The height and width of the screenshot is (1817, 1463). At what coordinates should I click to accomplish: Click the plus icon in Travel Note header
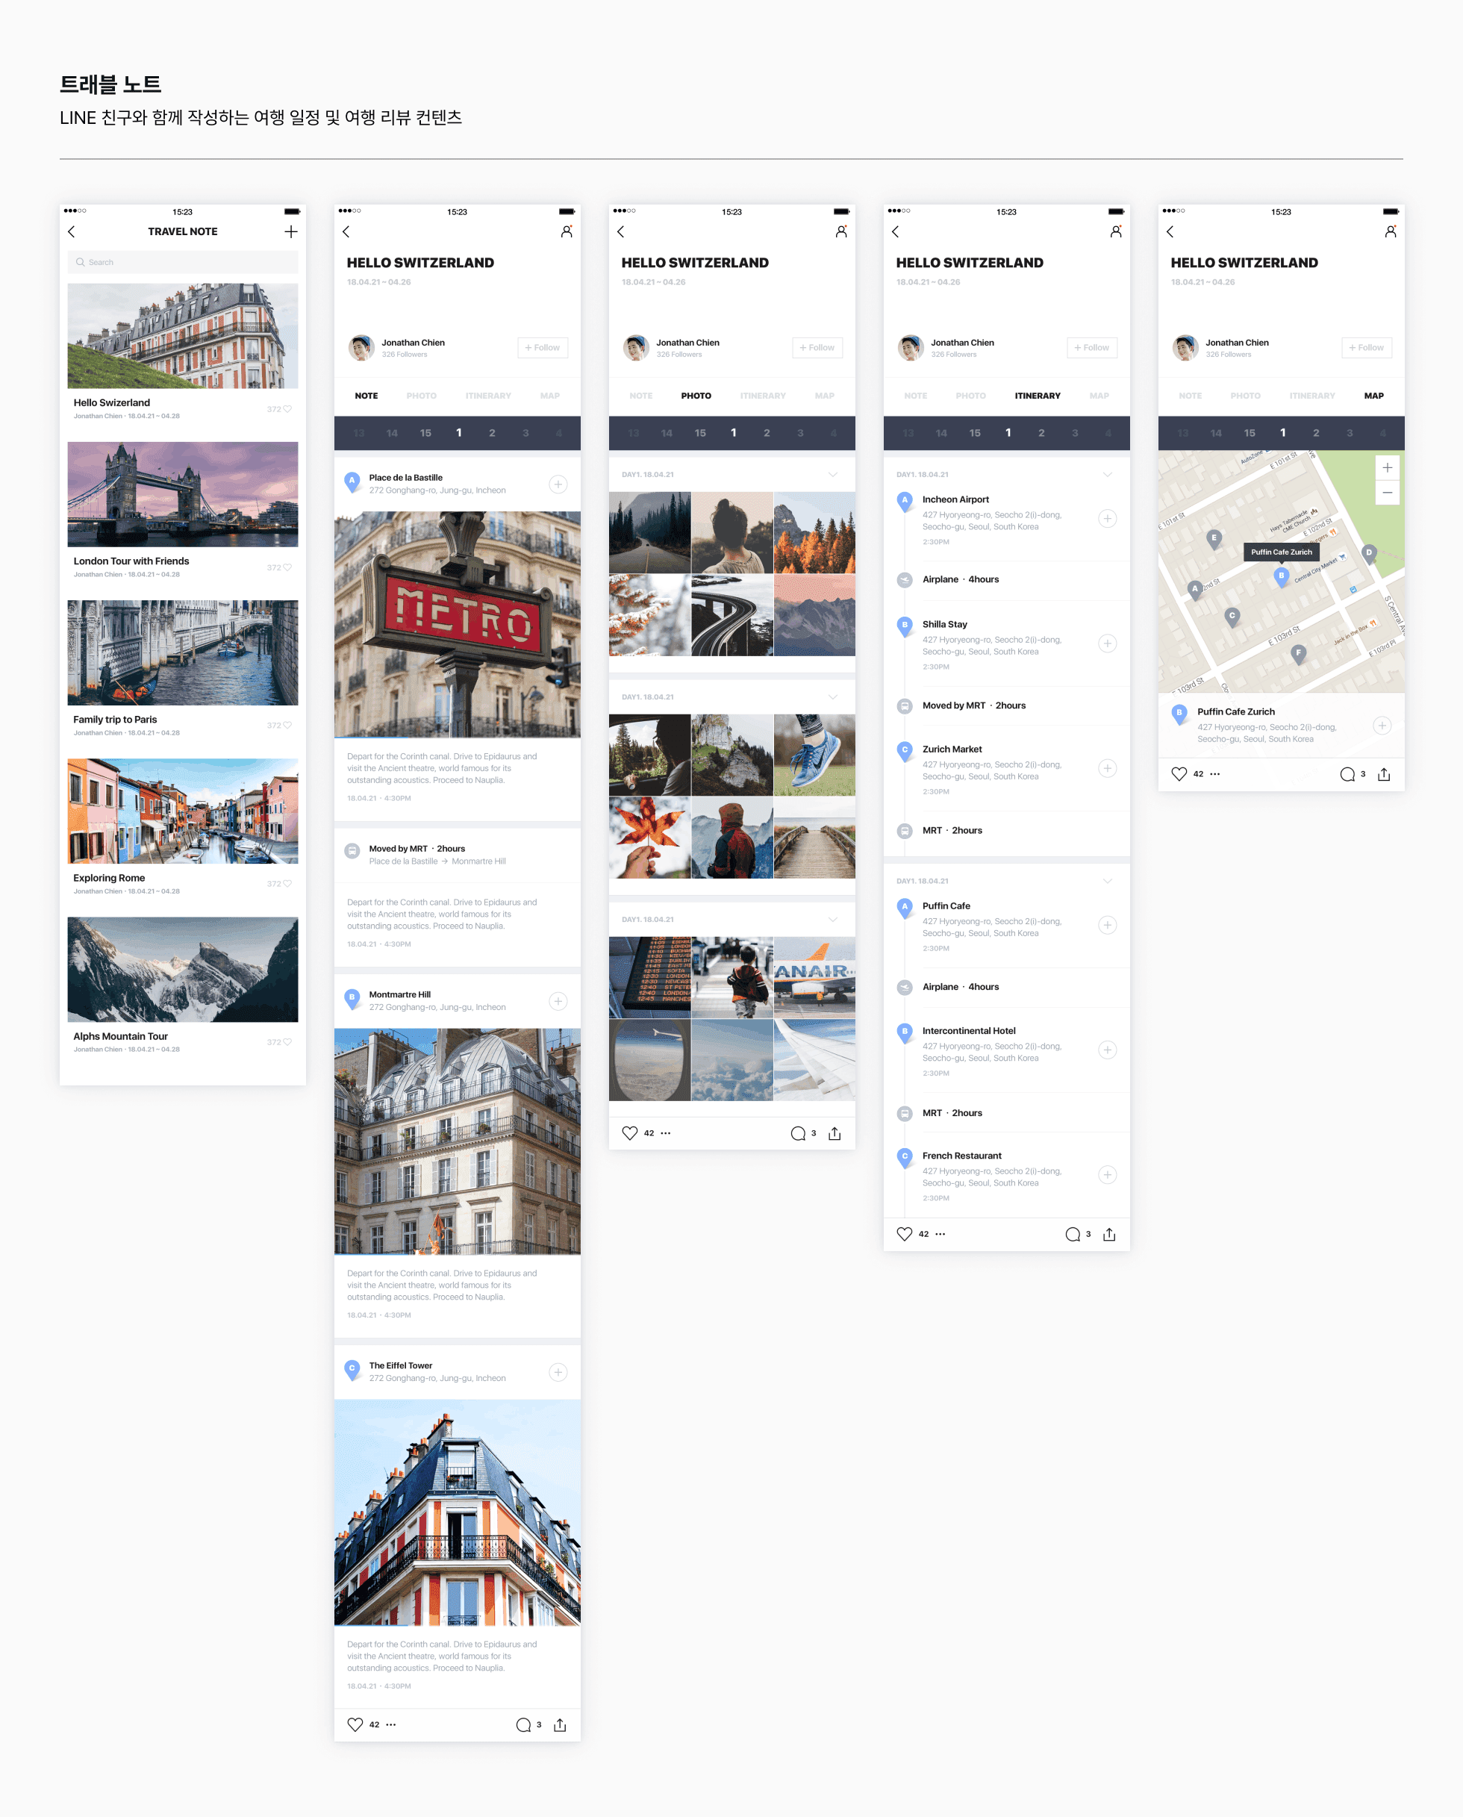[x=291, y=231]
